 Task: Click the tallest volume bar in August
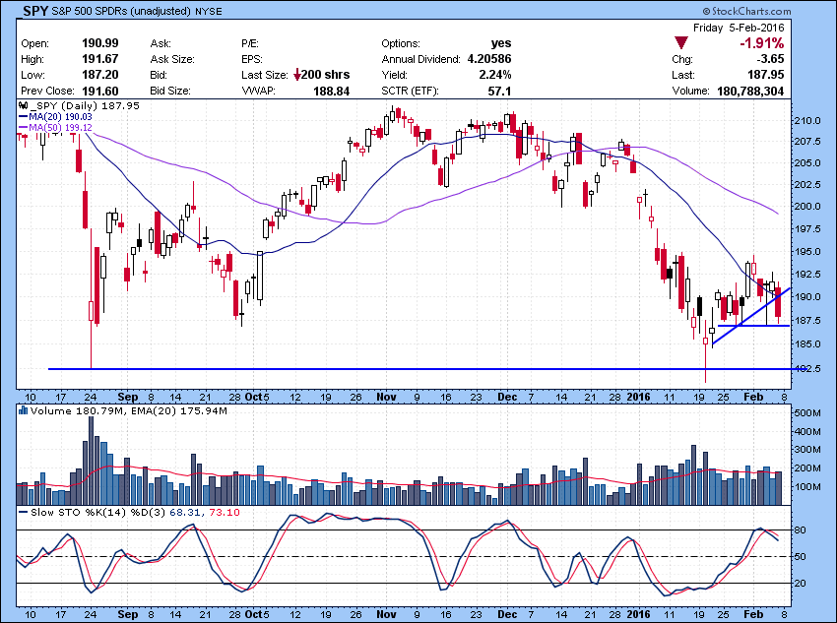tap(92, 461)
